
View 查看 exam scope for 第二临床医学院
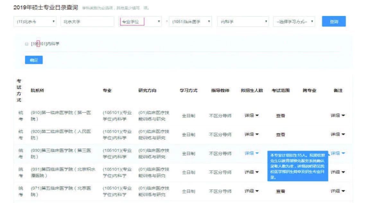tap(281, 134)
